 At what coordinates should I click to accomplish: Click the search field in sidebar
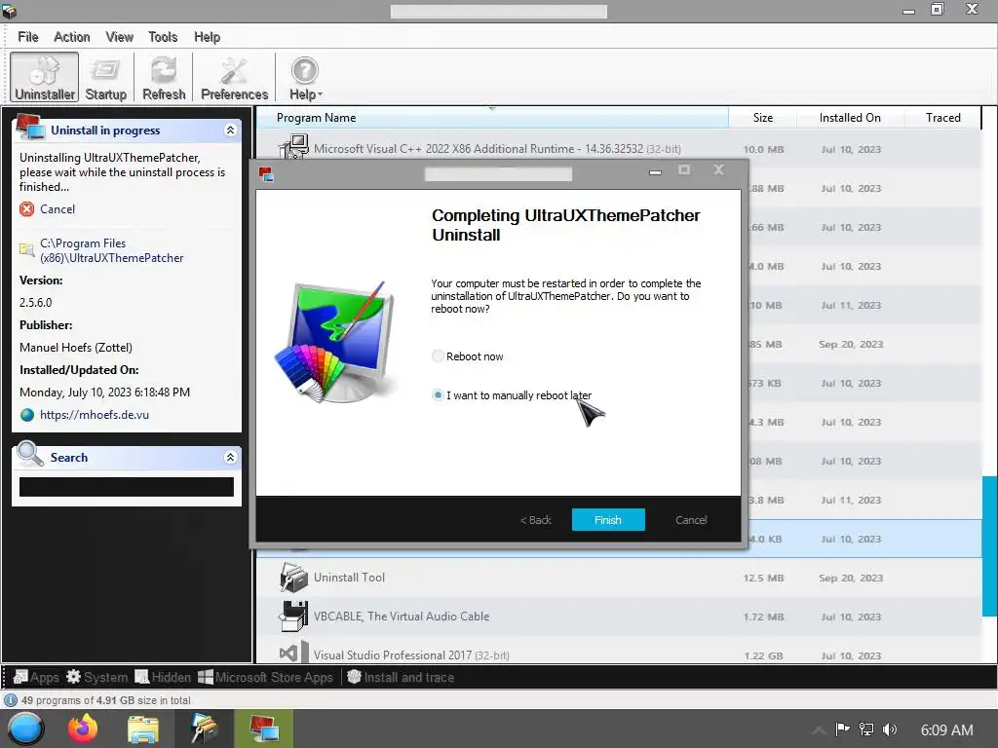point(127,487)
